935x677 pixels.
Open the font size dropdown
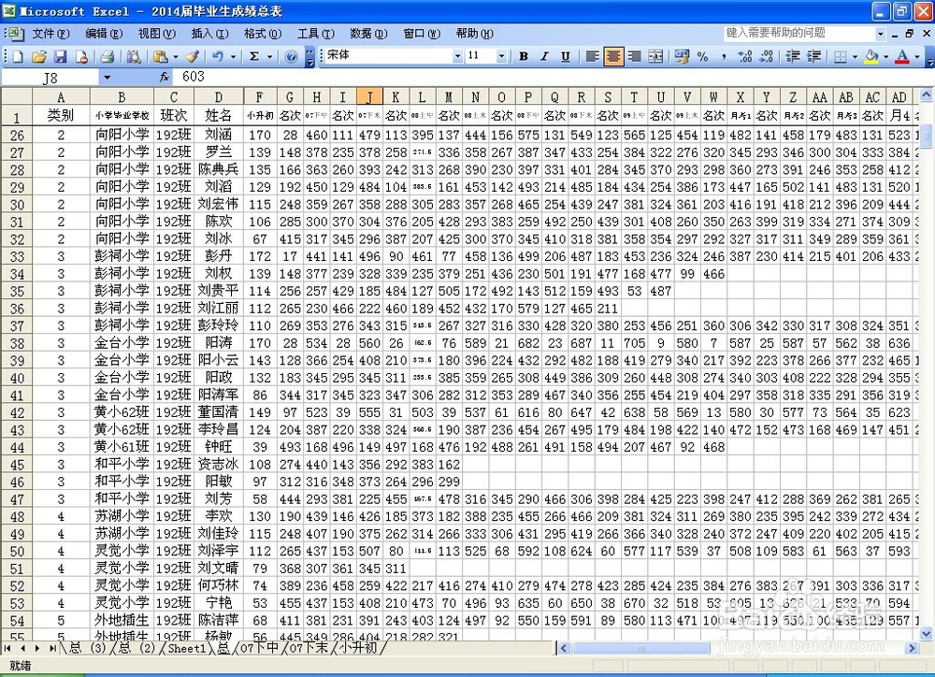[501, 55]
